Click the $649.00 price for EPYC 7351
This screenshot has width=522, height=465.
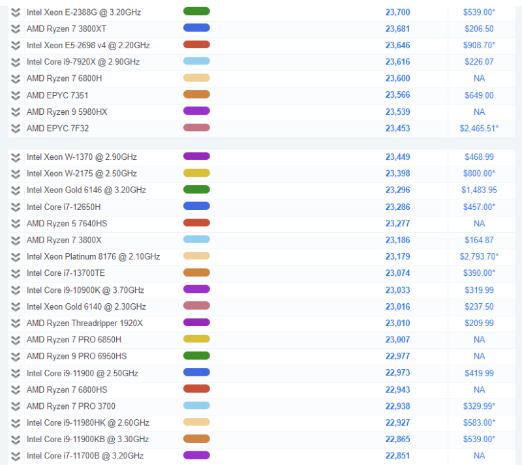pyautogui.click(x=479, y=95)
